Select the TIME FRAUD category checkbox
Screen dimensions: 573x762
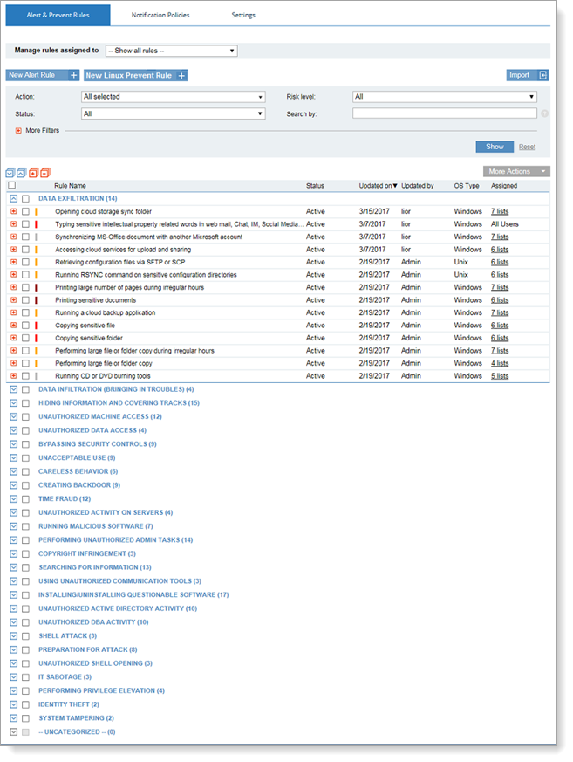25,498
